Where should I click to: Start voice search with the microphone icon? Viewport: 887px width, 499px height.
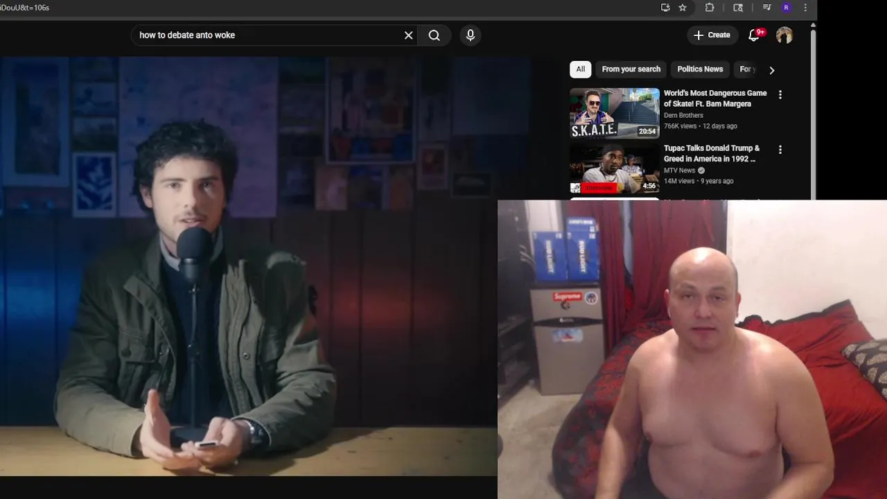pyautogui.click(x=471, y=35)
